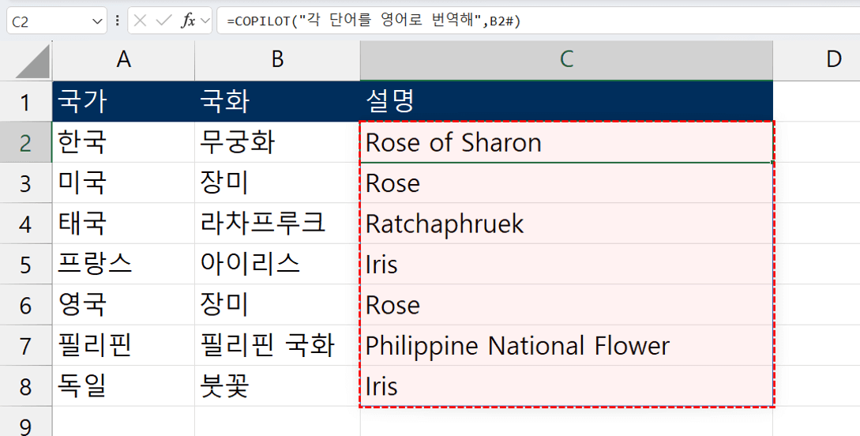Expand the chevron next to the fx icon
Image resolution: width=860 pixels, height=436 pixels.
coord(205,21)
